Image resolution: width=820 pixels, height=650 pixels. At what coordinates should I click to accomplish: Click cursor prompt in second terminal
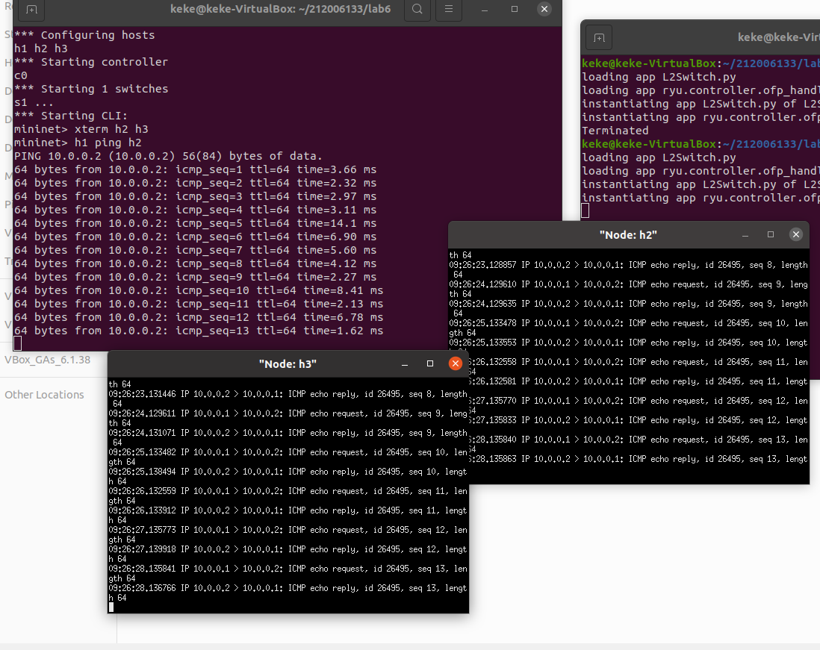(586, 210)
